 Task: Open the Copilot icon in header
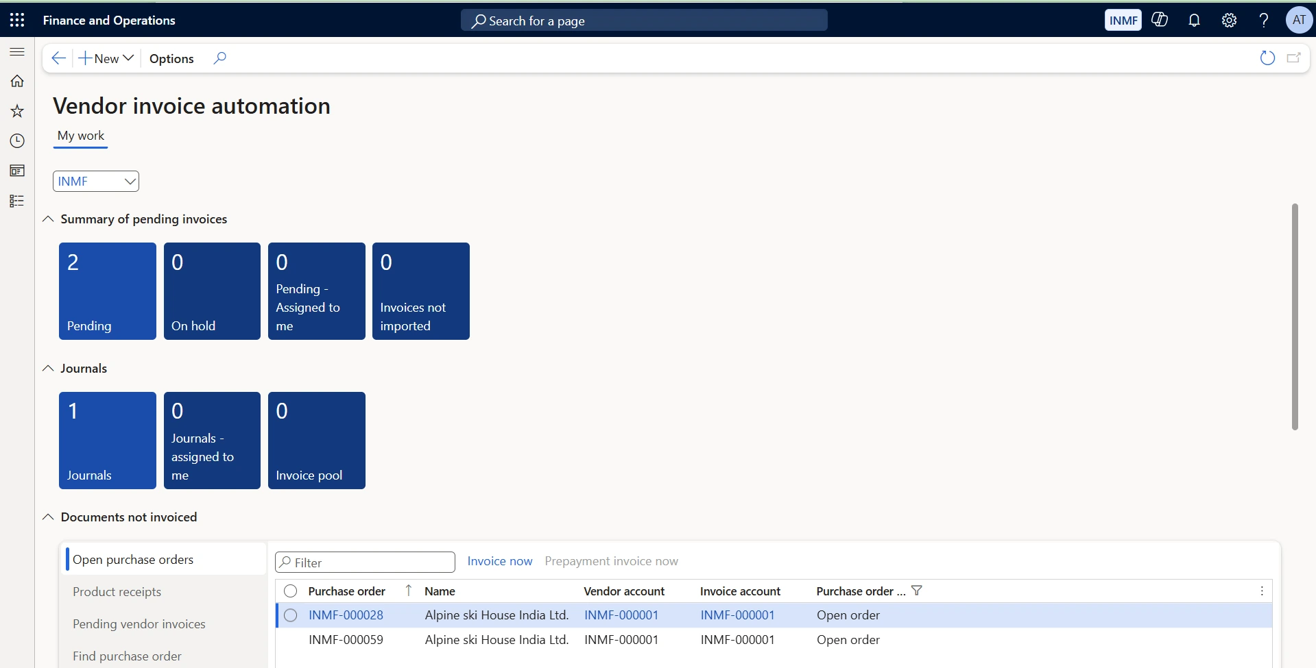1160,20
